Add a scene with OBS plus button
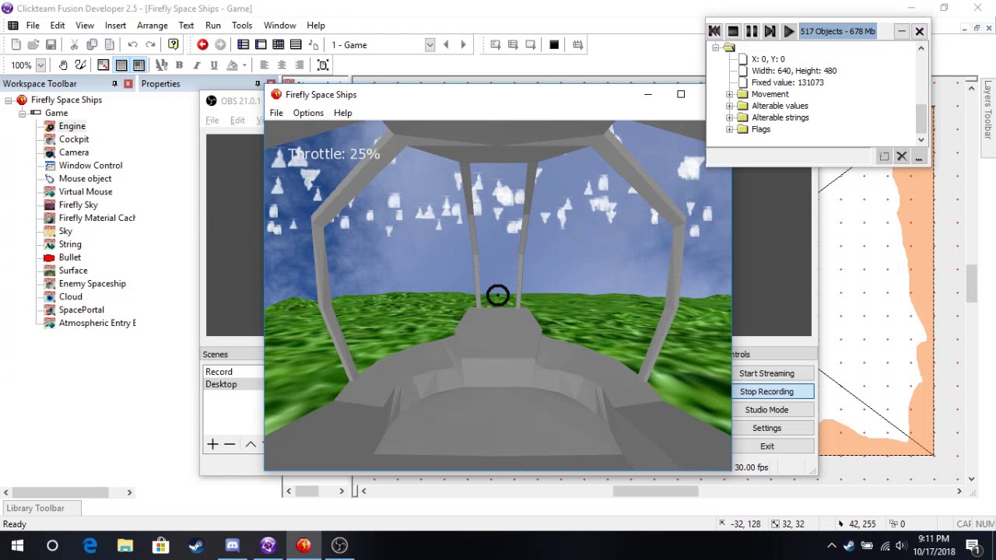This screenshot has height=560, width=996. click(212, 444)
